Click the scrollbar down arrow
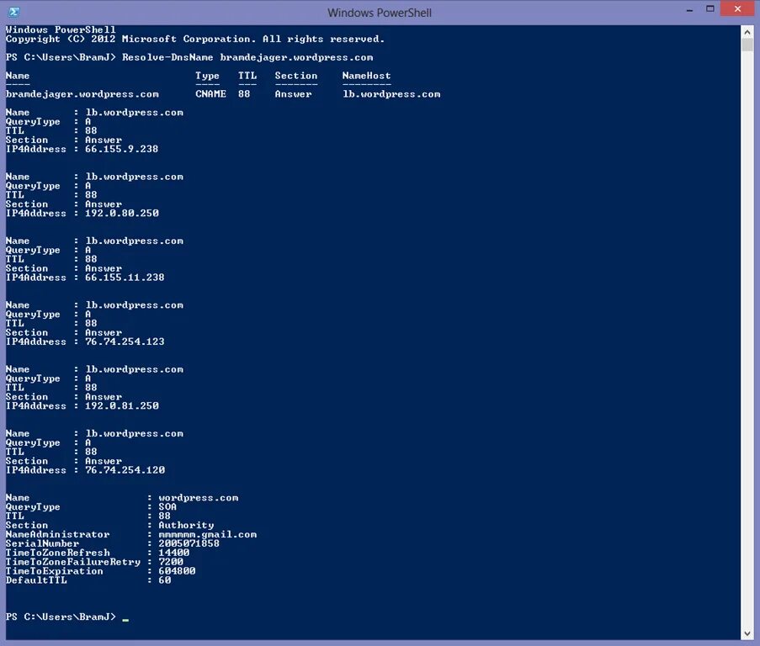The width and height of the screenshot is (760, 646). coord(747,633)
